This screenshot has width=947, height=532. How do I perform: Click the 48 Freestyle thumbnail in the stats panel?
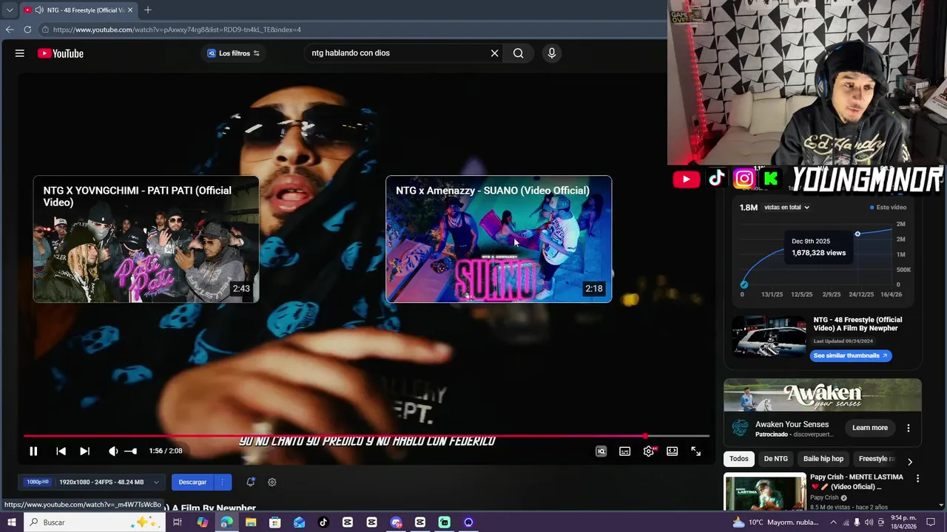tap(769, 336)
